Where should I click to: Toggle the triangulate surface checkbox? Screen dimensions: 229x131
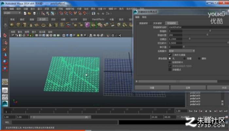tap(170, 55)
